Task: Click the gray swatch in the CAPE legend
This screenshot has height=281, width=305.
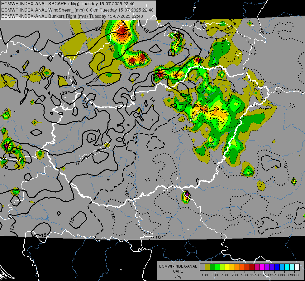Action: tap(202, 267)
